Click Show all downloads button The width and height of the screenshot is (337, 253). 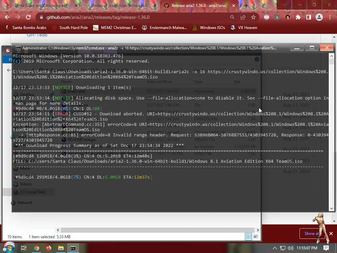312,234
